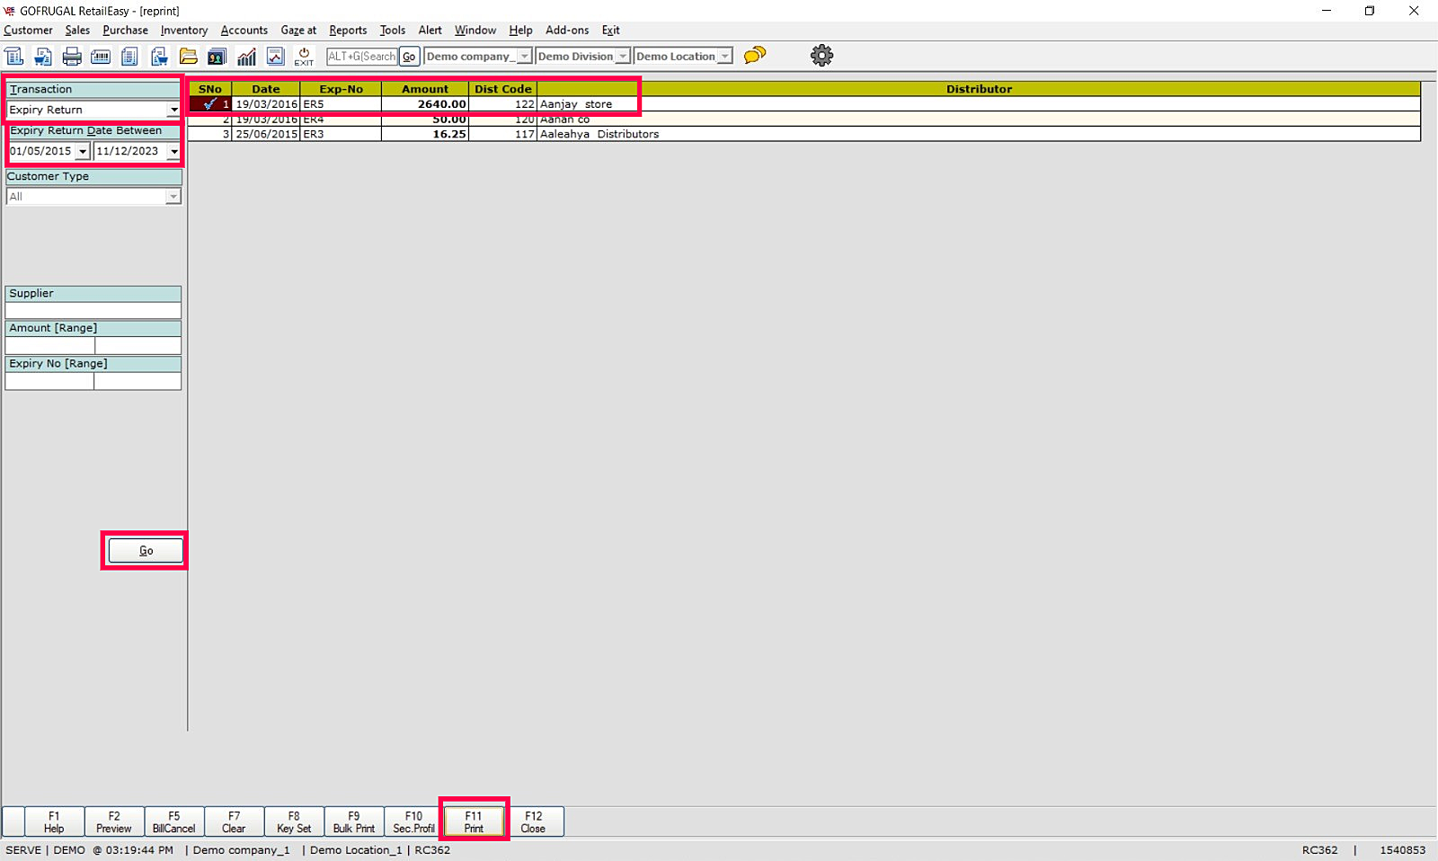Click the bill receipt icon in toolbar
This screenshot has height=861, width=1438.
[14, 57]
